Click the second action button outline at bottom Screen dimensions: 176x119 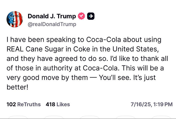click(x=54, y=117)
